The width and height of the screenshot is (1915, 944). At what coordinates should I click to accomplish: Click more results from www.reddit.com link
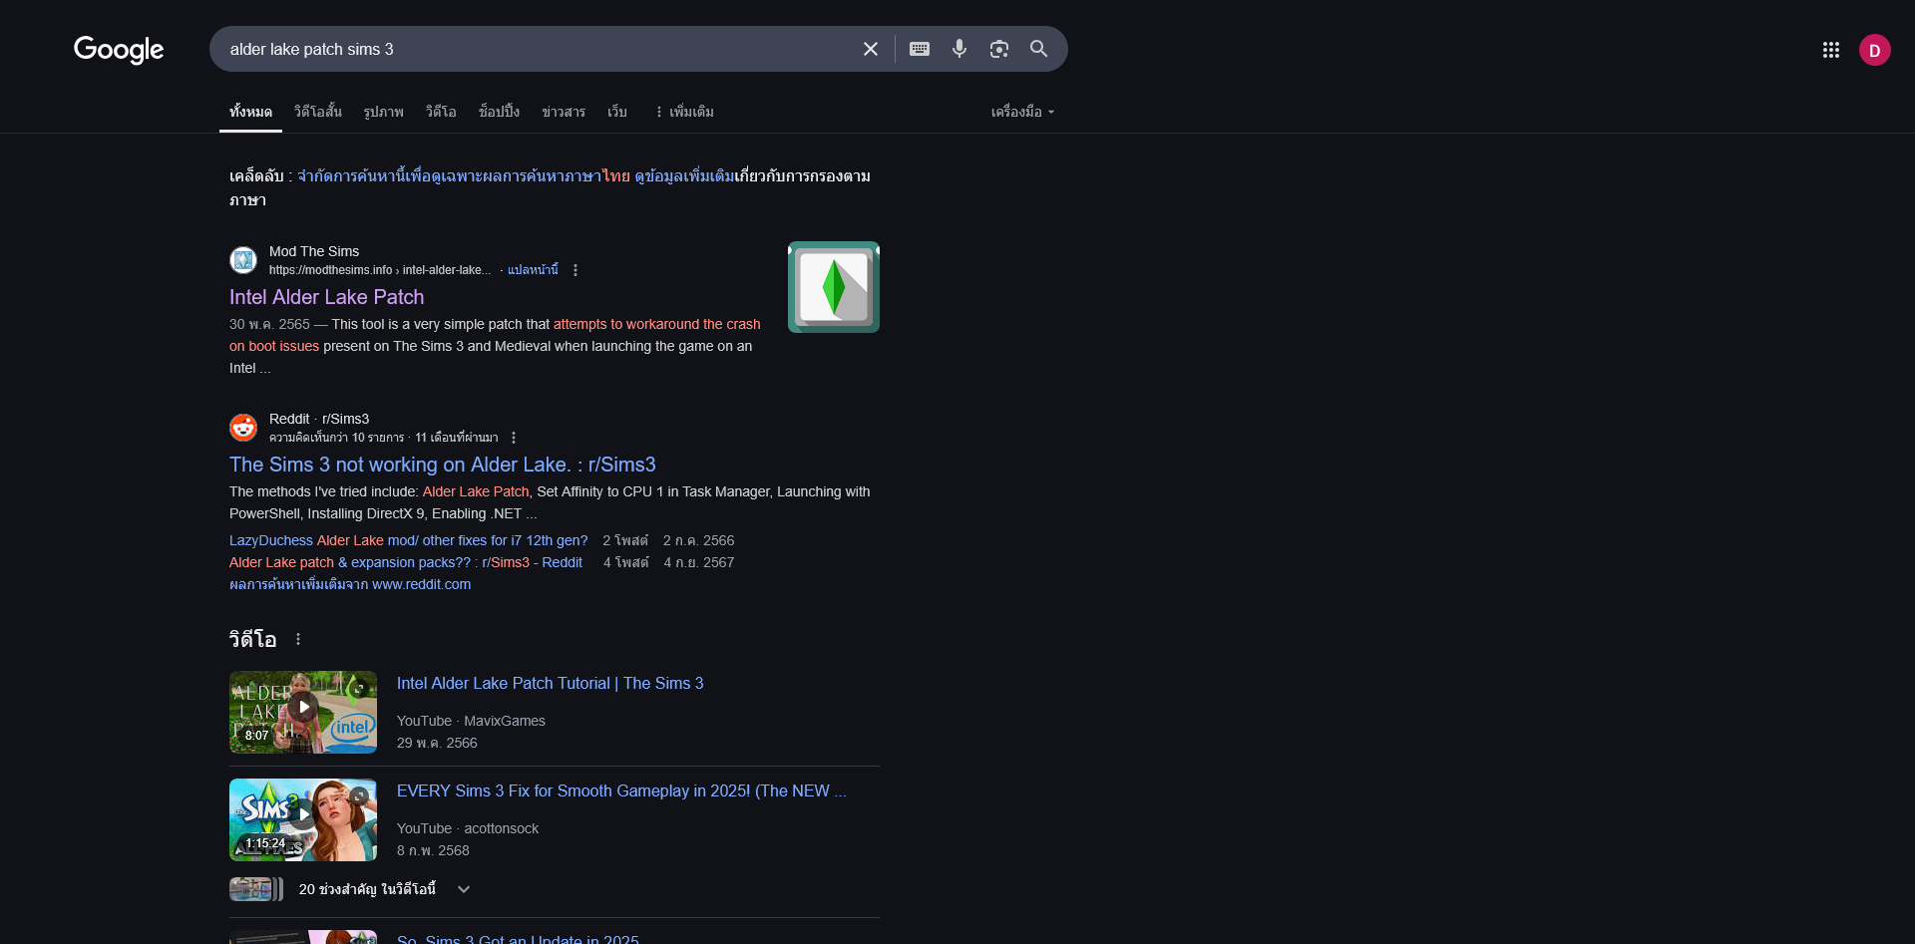[350, 584]
